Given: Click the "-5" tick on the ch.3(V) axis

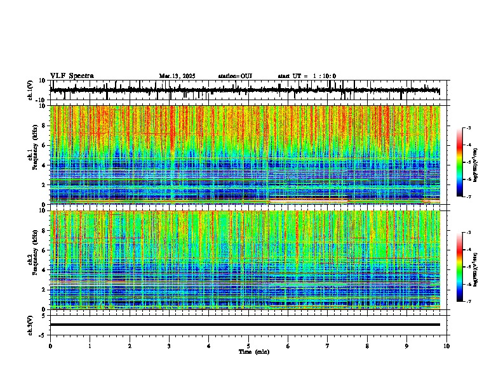Looking at the screenshot, I should [x=43, y=335].
